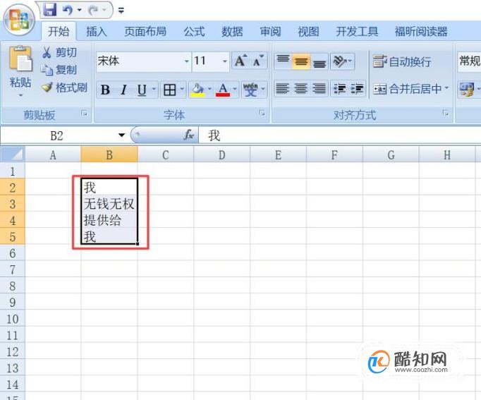Decrease font size with small A
This screenshot has height=400, width=481.
tap(258, 61)
